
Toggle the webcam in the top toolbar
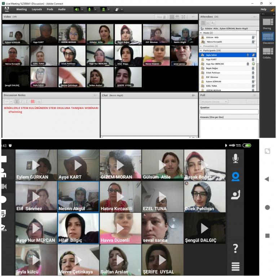pos(104,9)
